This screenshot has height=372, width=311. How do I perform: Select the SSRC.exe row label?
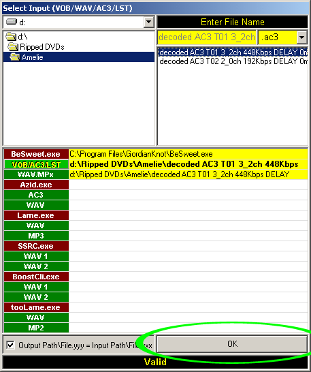(x=36, y=246)
